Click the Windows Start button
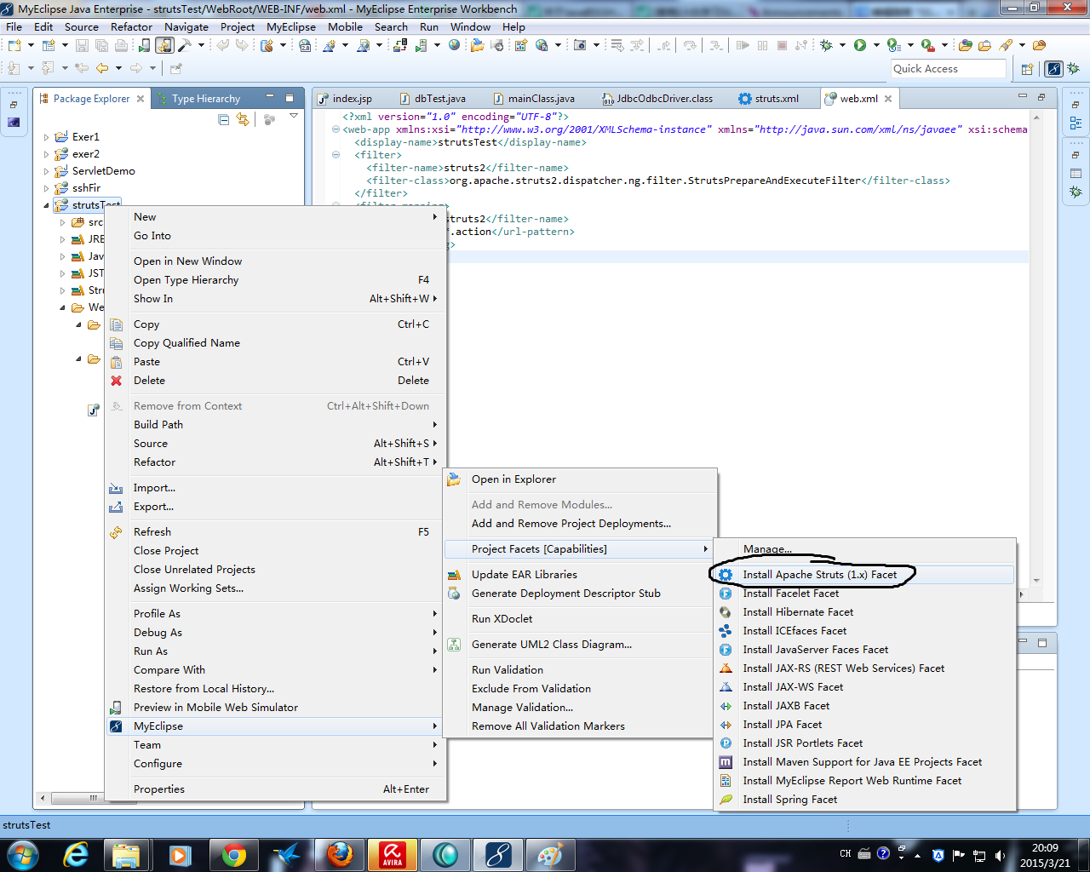The height and width of the screenshot is (872, 1090). tap(22, 854)
